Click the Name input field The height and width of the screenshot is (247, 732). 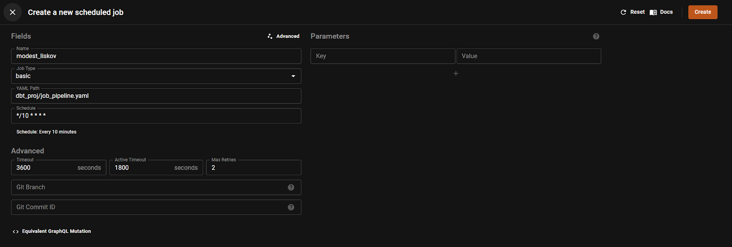click(156, 56)
